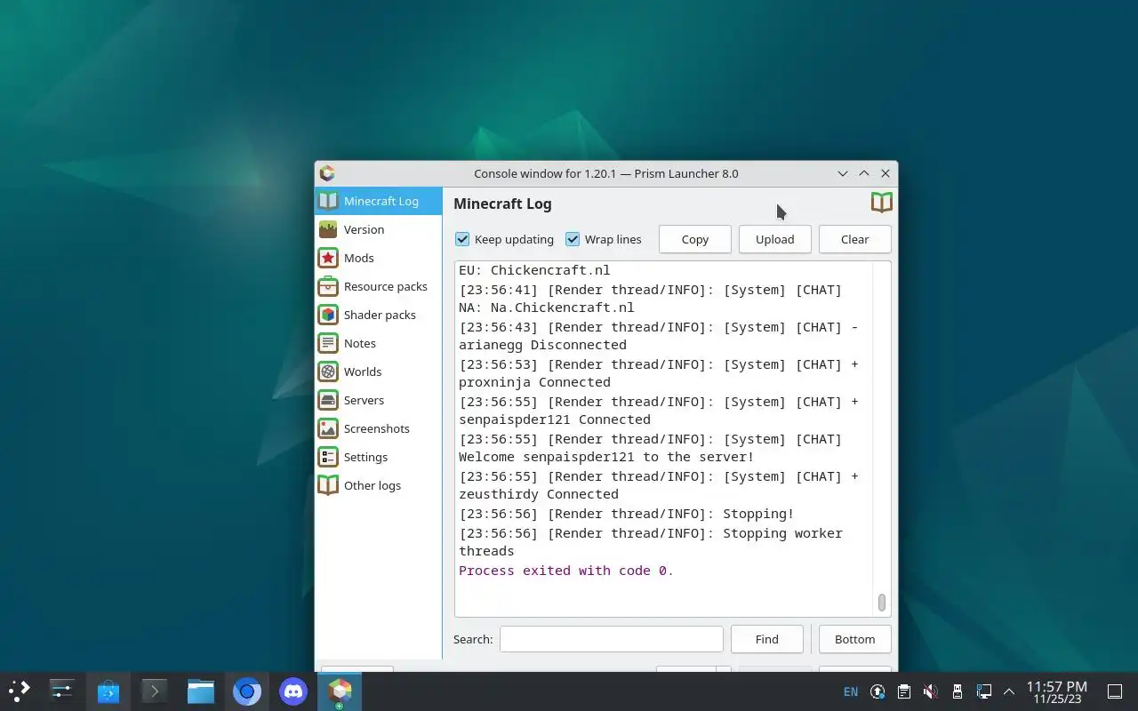Disable the Wrap lines checkbox

click(x=573, y=239)
